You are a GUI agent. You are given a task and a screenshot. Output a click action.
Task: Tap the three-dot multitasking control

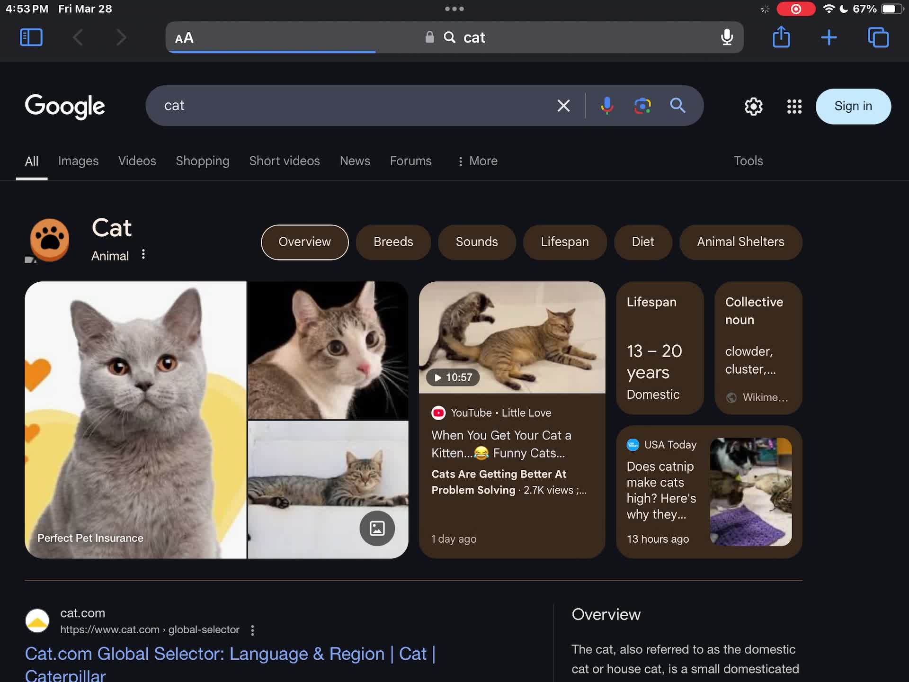pyautogui.click(x=454, y=9)
